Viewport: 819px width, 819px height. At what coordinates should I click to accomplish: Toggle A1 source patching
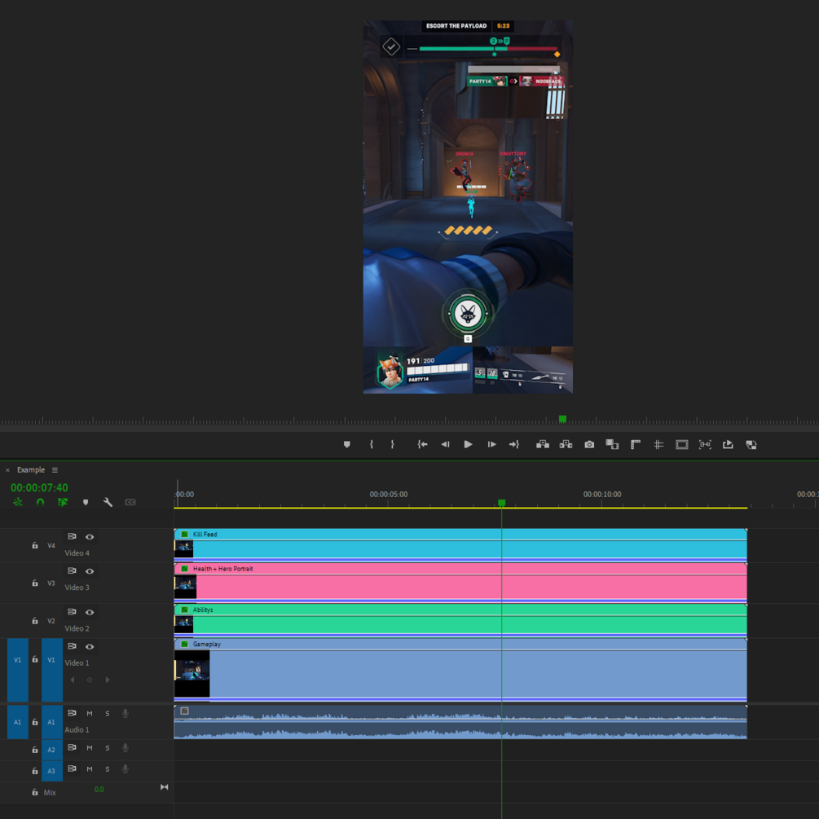18,722
